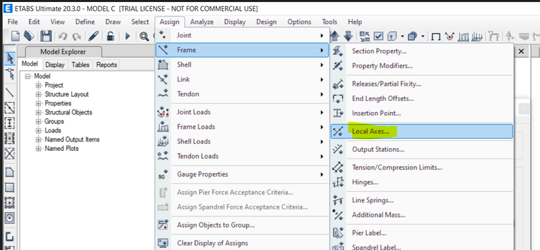Select the Draw Rectangular Floor tool

coord(9,187)
